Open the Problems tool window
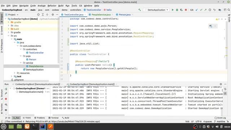Viewport: 231px width, 130px height. [x=39, y=118]
